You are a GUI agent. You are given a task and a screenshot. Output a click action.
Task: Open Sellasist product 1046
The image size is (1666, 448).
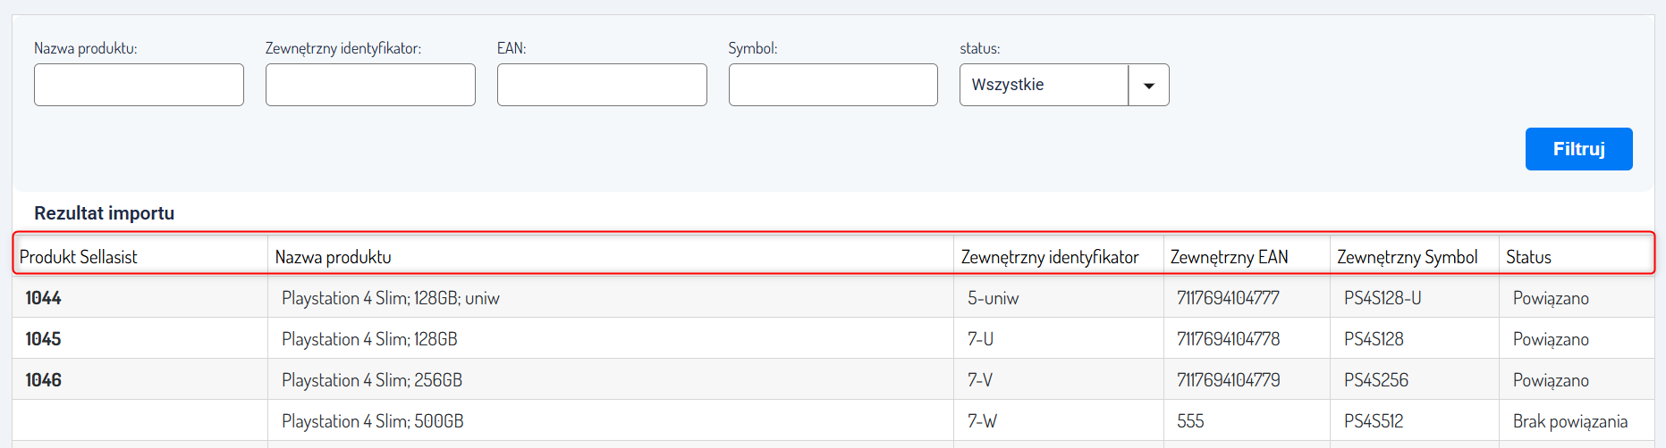44,380
